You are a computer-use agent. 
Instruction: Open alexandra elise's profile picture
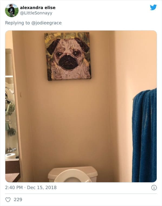tap(12, 11)
